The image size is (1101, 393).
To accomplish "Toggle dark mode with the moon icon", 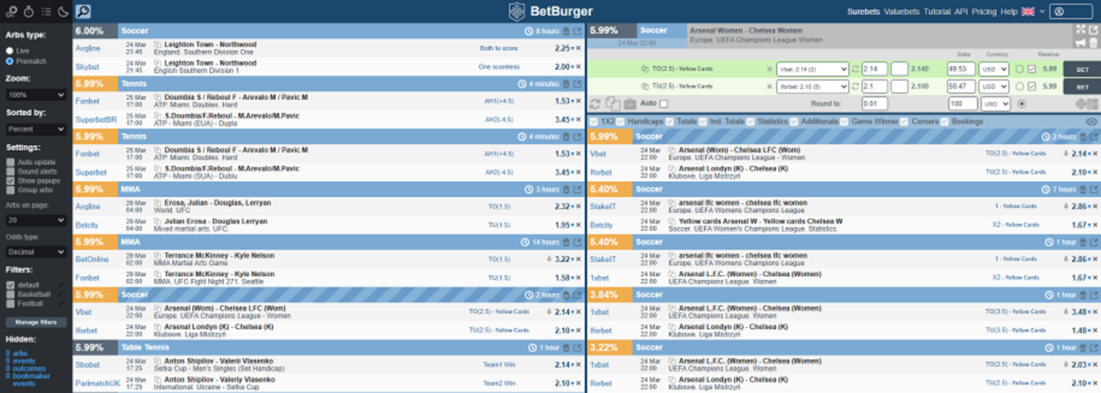I will (x=62, y=11).
